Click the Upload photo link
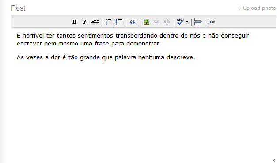 (x=257, y=8)
